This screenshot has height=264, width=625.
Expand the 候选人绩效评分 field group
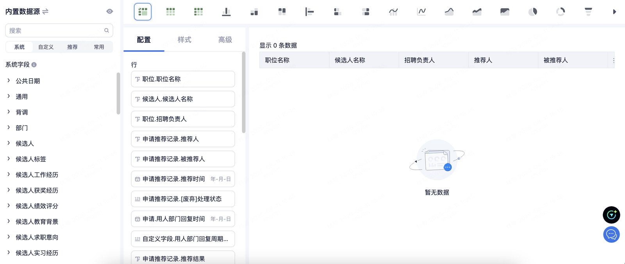pyautogui.click(x=9, y=205)
